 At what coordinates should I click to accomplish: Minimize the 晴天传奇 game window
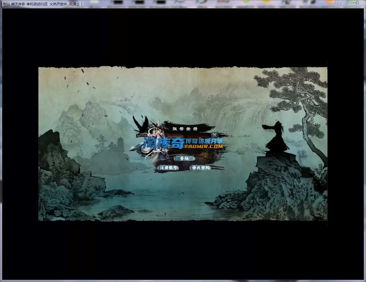coord(339,3)
